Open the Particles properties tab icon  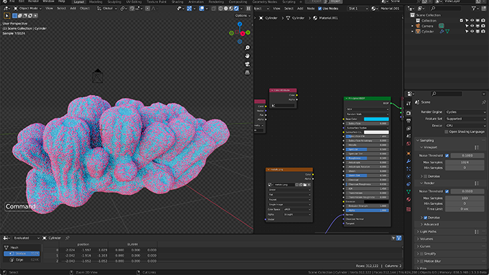(409, 168)
